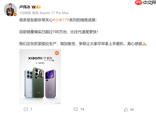This screenshot has width=156, height=113.
Task: Click the like count 36
Action: 132,109
